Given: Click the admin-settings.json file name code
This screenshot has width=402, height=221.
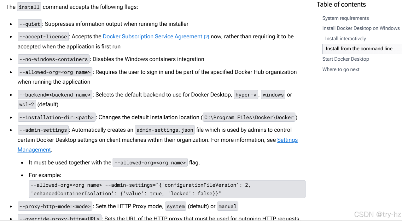Looking at the screenshot, I should [x=165, y=130].
